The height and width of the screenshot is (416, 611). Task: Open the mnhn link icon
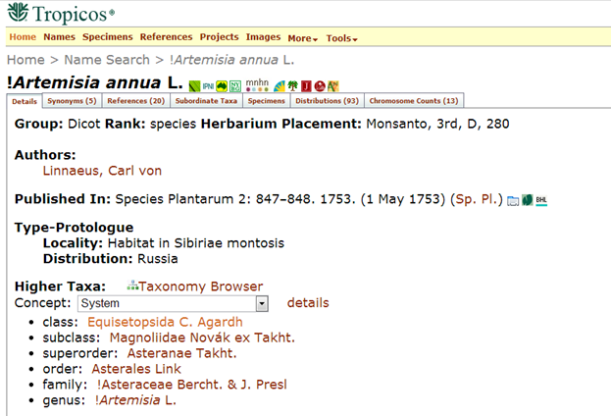coord(257,85)
